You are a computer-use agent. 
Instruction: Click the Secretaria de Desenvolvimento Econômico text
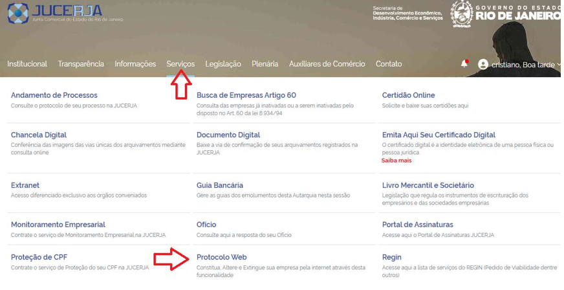click(408, 13)
